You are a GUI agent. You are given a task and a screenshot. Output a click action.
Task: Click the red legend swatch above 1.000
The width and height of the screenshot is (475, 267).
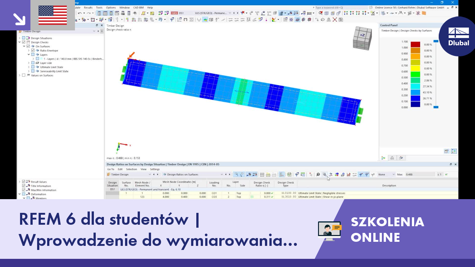point(415,44)
